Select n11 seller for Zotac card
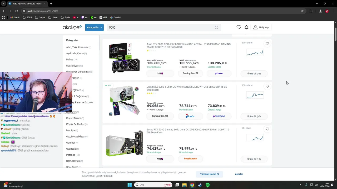 pyautogui.click(x=160, y=159)
